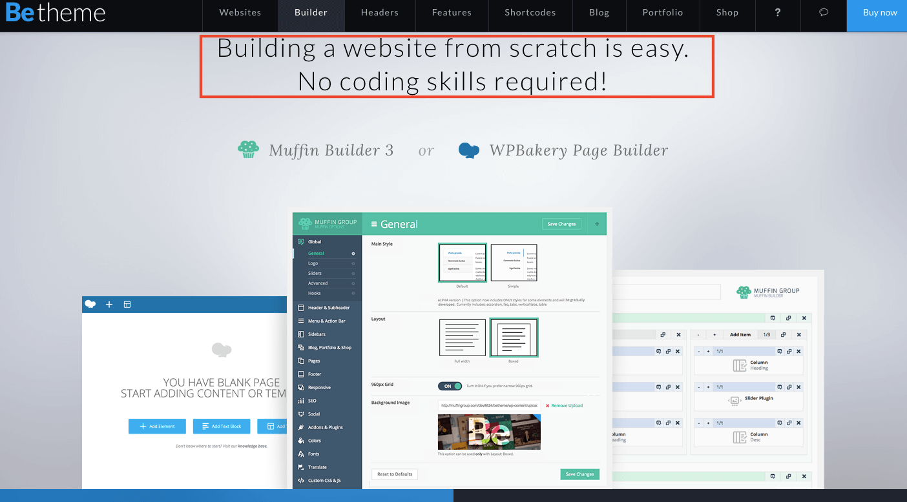
Task: Select the Default main style option
Action: point(462,263)
